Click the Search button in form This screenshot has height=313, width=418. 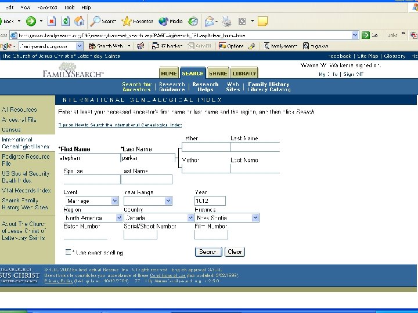pos(208,252)
